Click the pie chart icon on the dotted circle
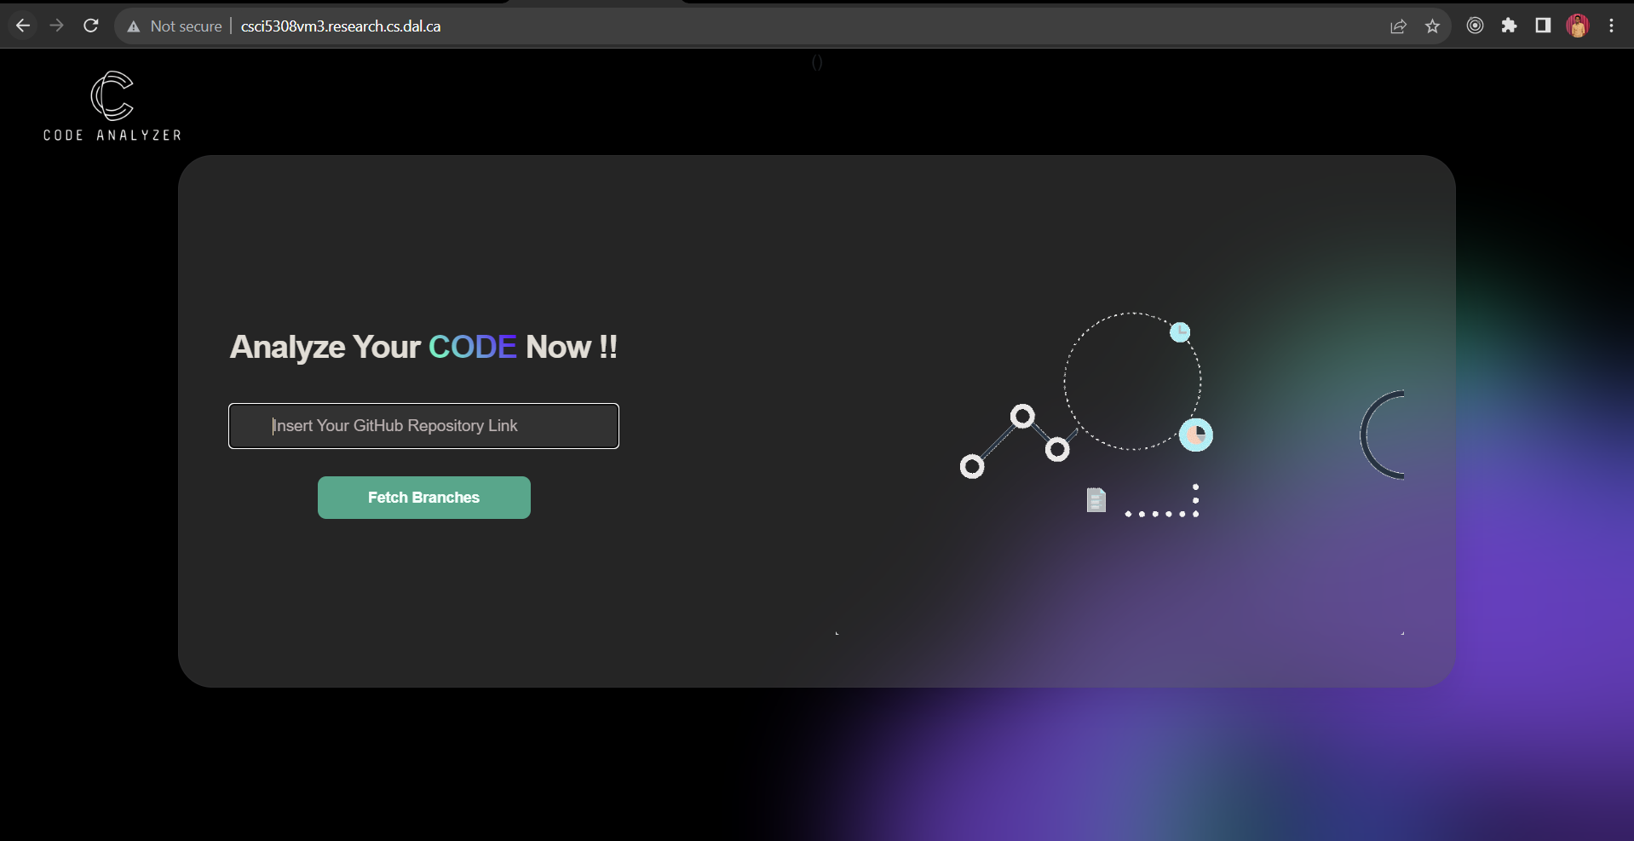 pyautogui.click(x=1196, y=435)
